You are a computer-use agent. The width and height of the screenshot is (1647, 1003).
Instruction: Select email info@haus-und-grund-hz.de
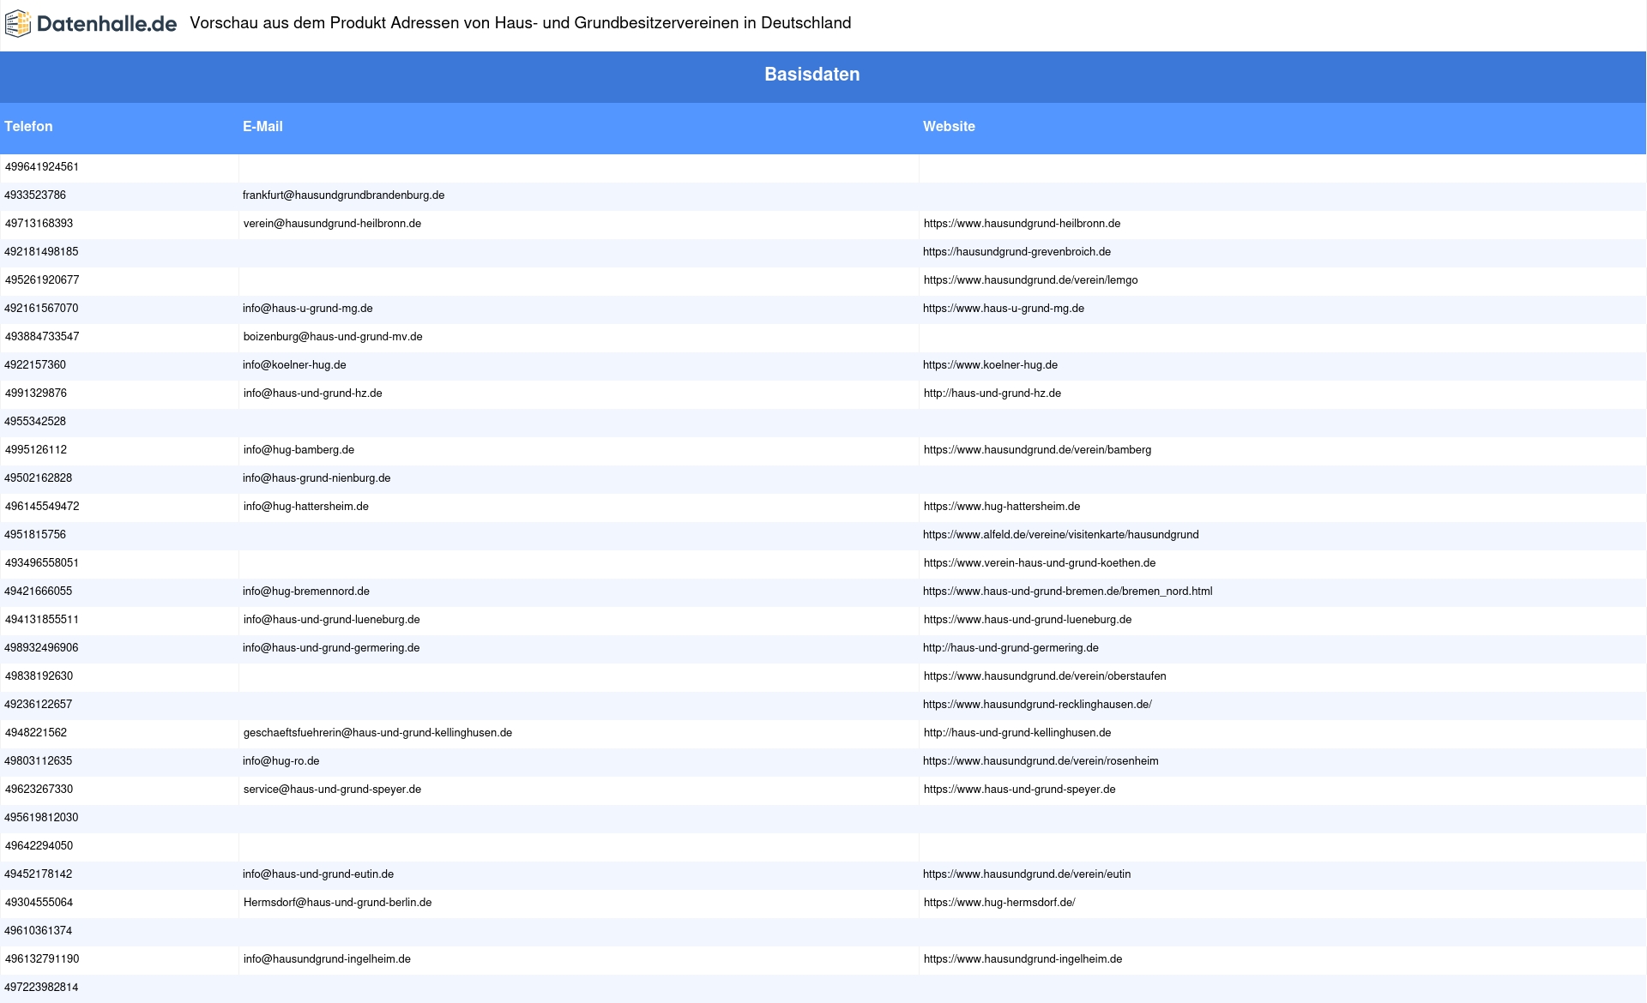[312, 393]
